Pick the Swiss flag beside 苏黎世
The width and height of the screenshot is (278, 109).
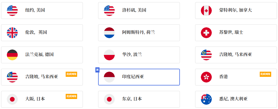[x=206, y=33]
